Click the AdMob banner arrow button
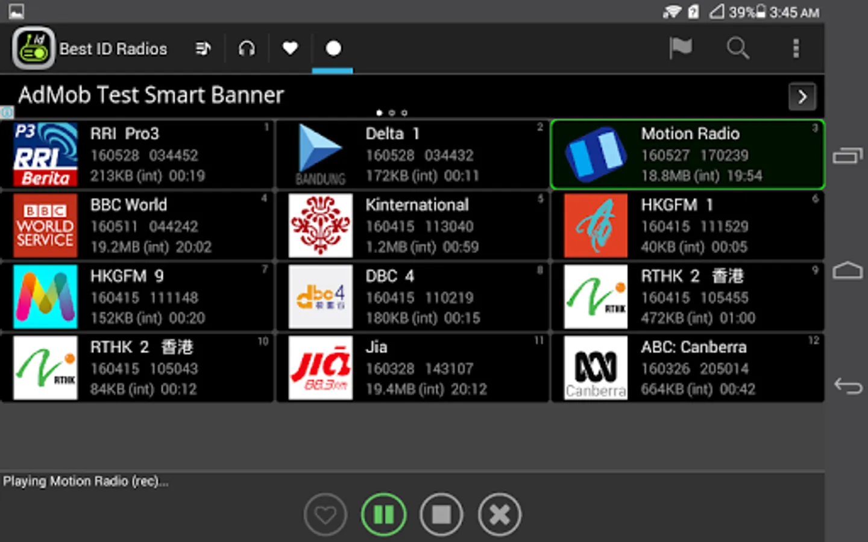Image resolution: width=868 pixels, height=542 pixels. (802, 96)
